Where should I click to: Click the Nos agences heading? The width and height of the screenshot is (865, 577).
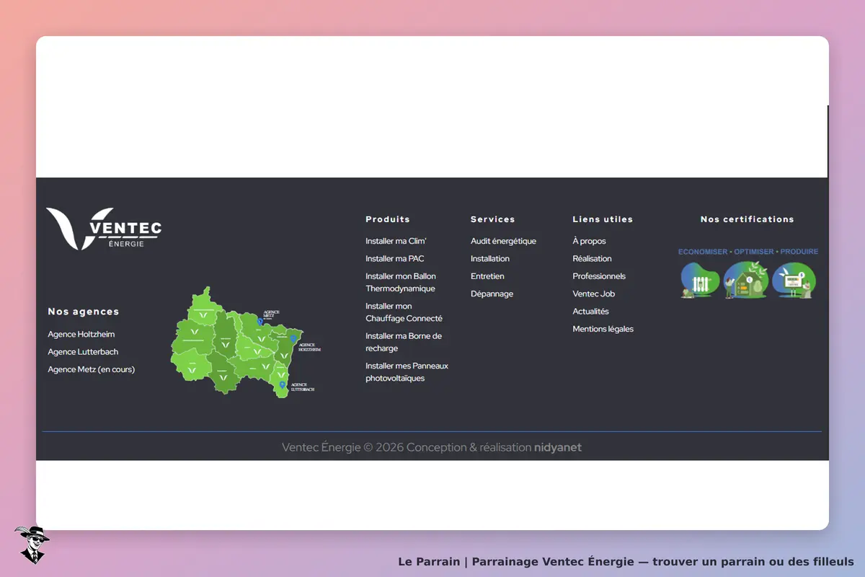(x=84, y=312)
